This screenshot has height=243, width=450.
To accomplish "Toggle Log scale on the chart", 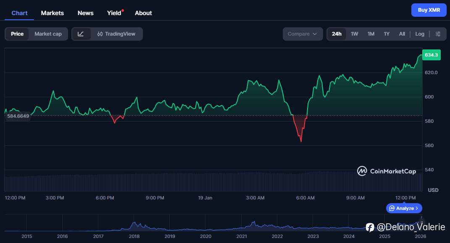I will (420, 34).
